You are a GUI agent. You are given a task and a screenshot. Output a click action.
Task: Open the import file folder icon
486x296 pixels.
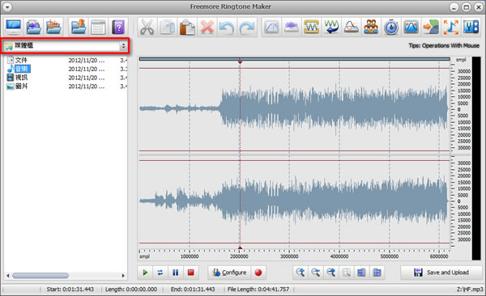33,27
